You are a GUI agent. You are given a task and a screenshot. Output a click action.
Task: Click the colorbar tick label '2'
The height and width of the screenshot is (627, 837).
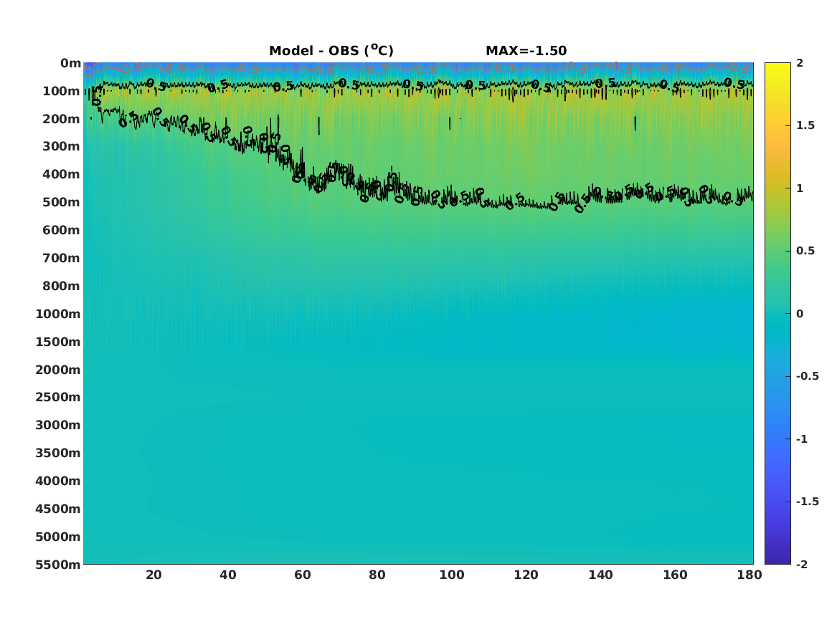[x=800, y=63]
